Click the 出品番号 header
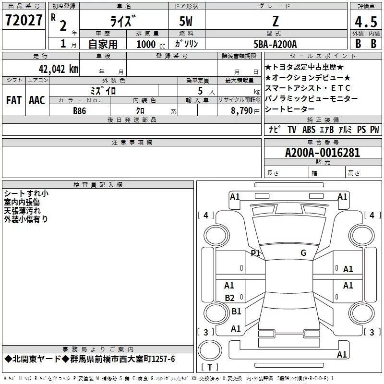Viewport: 384px width, 384px height. 24,6
